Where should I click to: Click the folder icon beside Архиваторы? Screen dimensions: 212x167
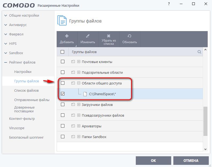(x=73, y=126)
